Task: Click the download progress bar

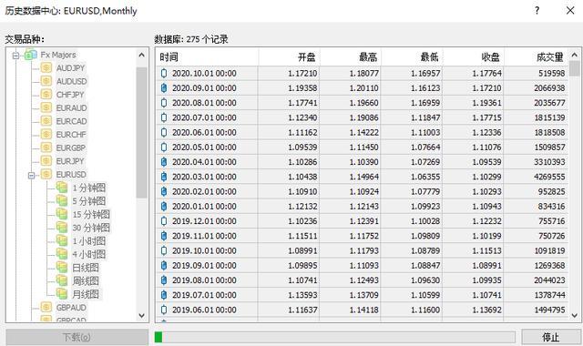Action: (x=335, y=337)
